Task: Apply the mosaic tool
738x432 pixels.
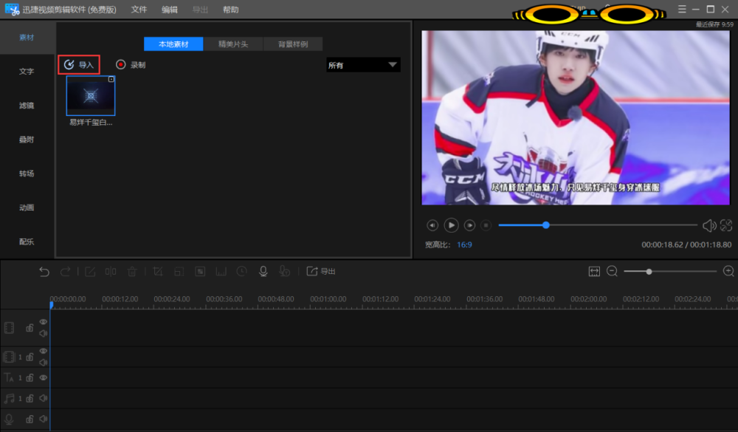Action: point(200,271)
